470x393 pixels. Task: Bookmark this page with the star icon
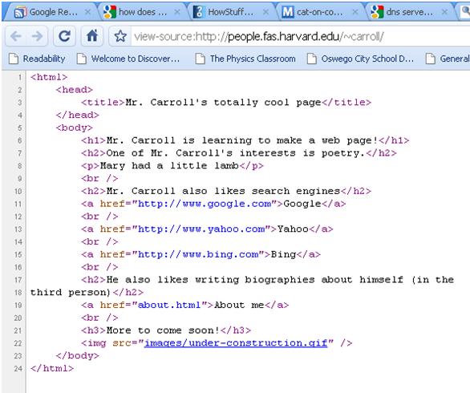click(x=120, y=36)
